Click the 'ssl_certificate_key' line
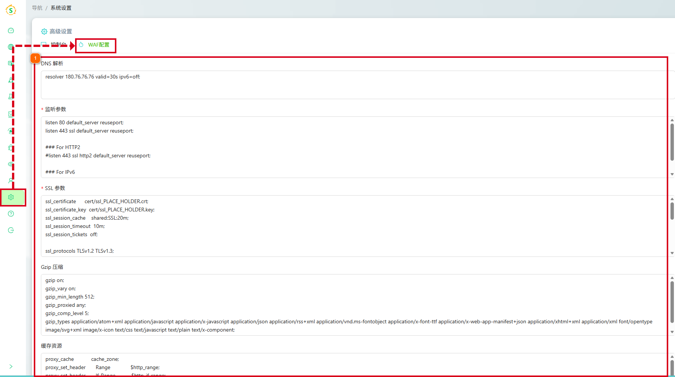The width and height of the screenshot is (675, 377). (100, 210)
